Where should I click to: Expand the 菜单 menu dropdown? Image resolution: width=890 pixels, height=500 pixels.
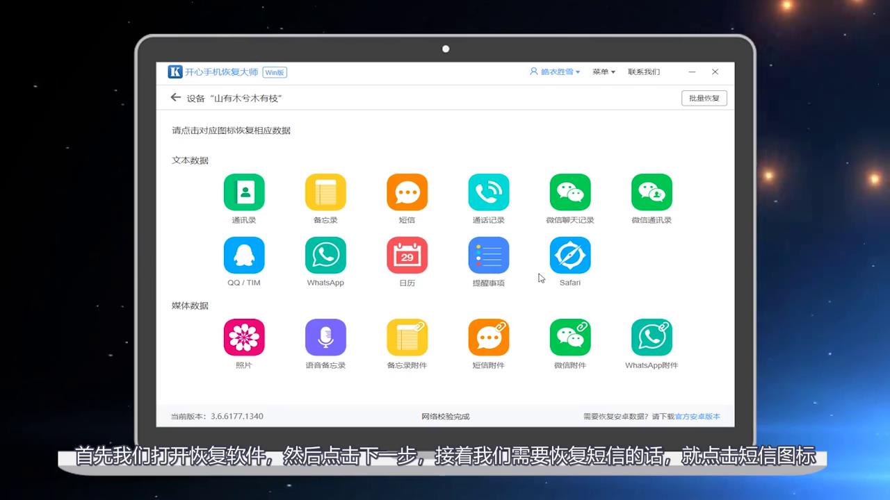coord(604,72)
